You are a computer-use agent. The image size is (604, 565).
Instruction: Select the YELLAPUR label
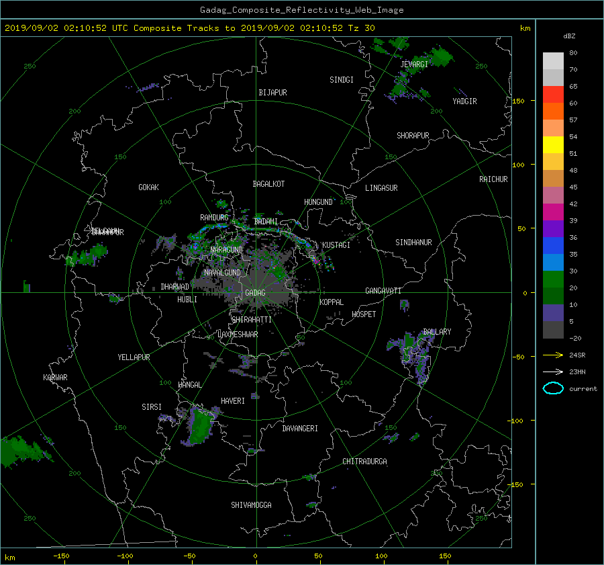click(x=134, y=357)
